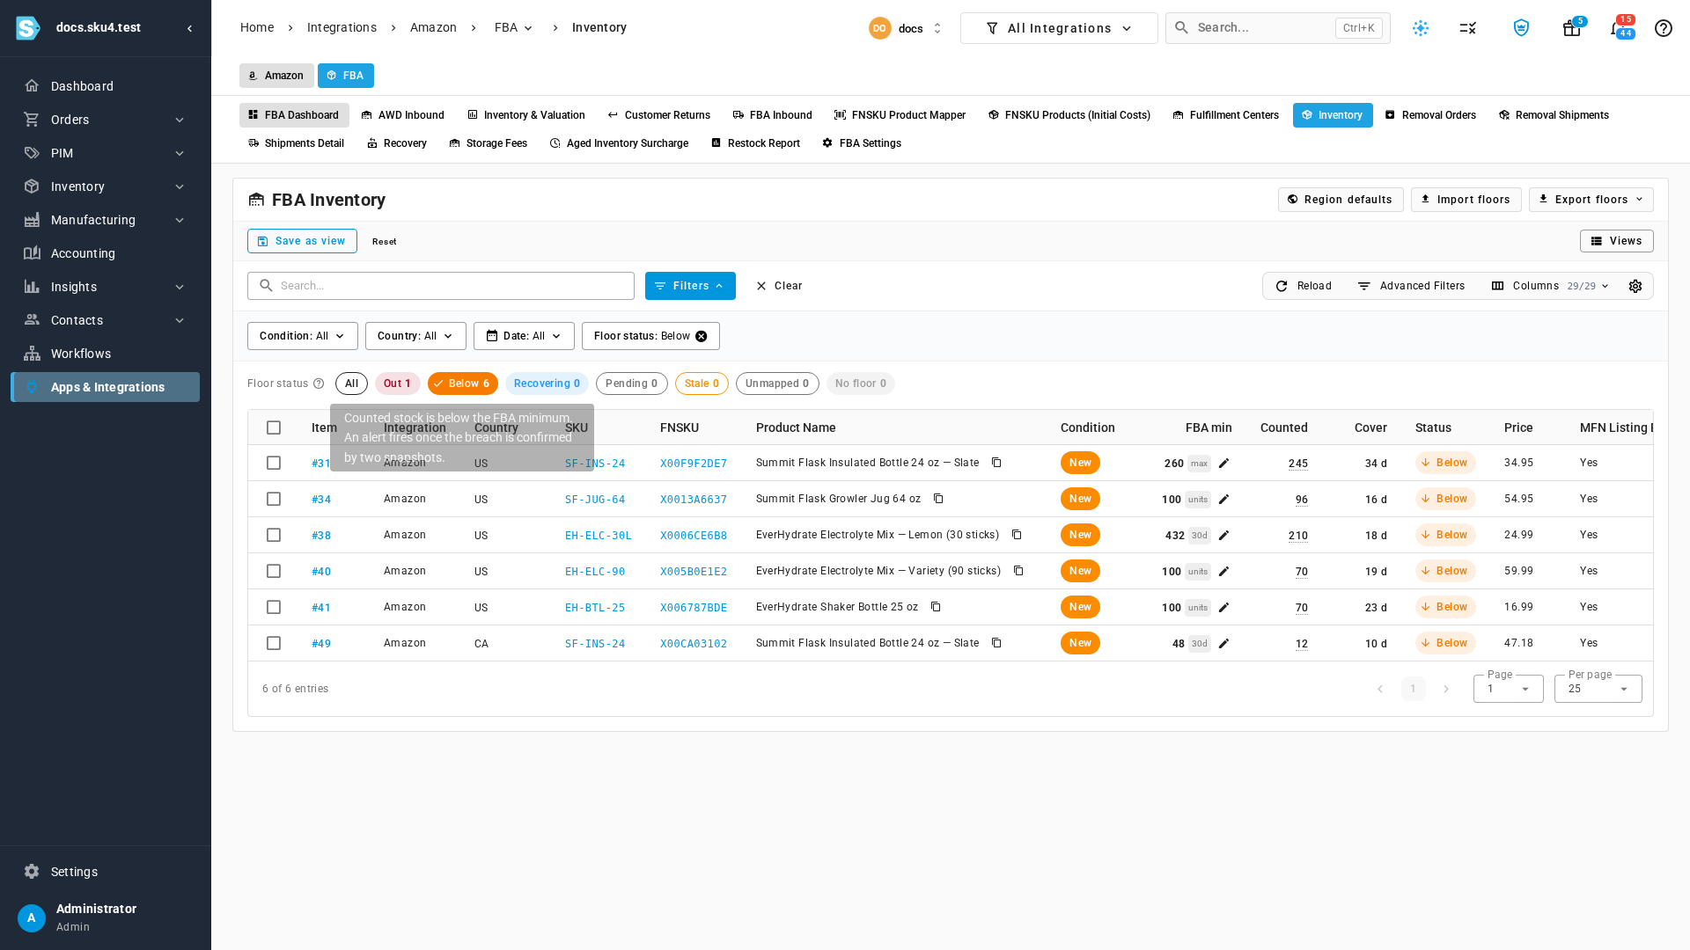This screenshot has width=1690, height=950.
Task: Open table settings gear icon
Action: click(1635, 286)
